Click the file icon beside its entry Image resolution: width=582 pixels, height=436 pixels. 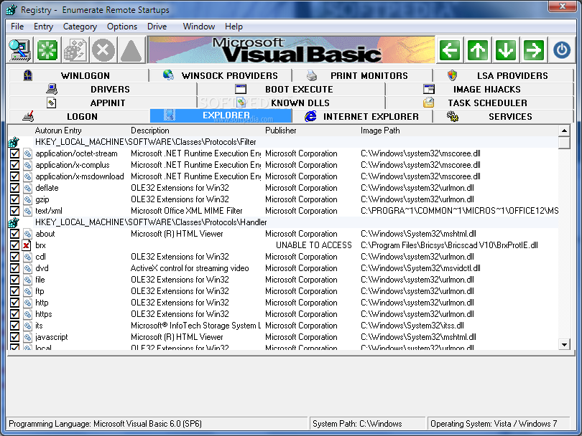pyautogui.click(x=27, y=326)
